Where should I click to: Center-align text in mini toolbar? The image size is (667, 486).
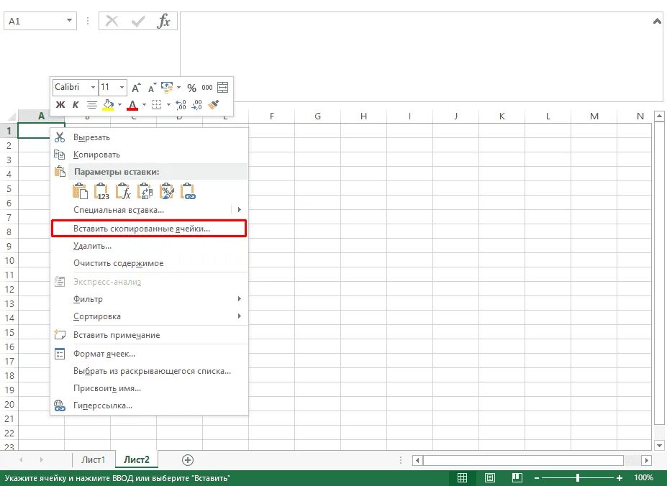coord(91,104)
